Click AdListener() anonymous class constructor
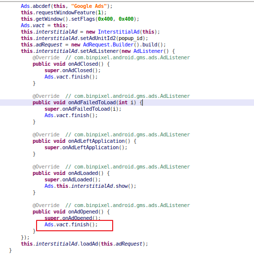Viewport: 254px width, 254px height. click(151, 51)
